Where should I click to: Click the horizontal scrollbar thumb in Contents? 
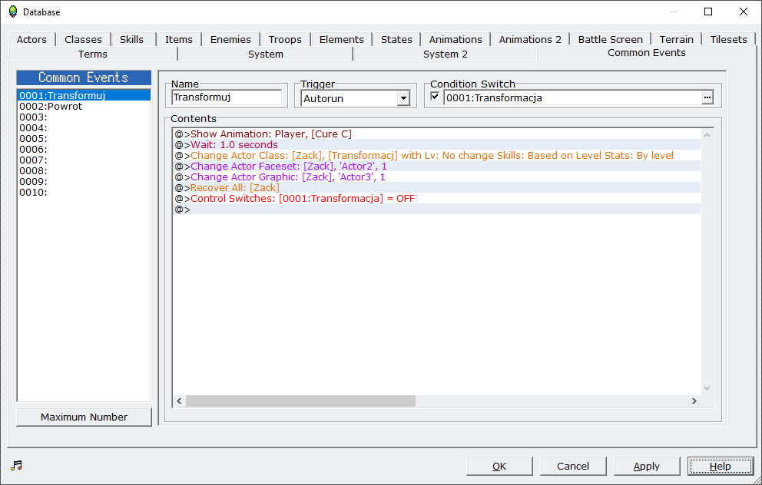pos(300,401)
